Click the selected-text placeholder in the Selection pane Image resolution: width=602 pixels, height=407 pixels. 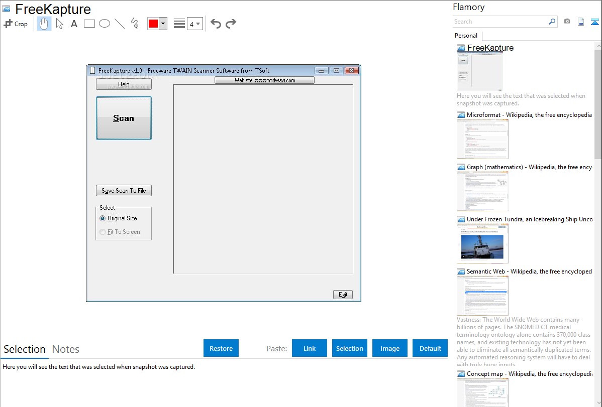pos(98,367)
